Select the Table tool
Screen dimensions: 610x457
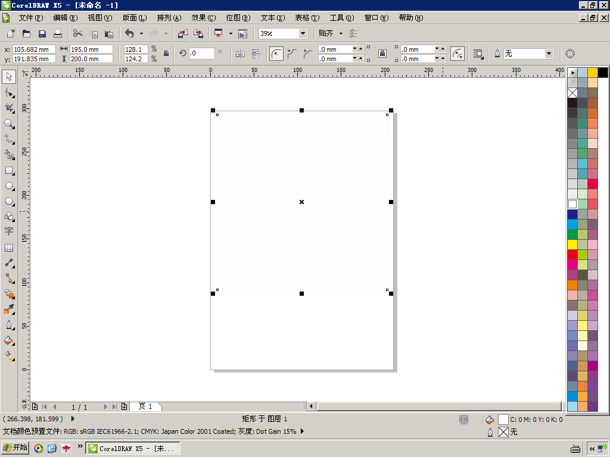point(9,248)
